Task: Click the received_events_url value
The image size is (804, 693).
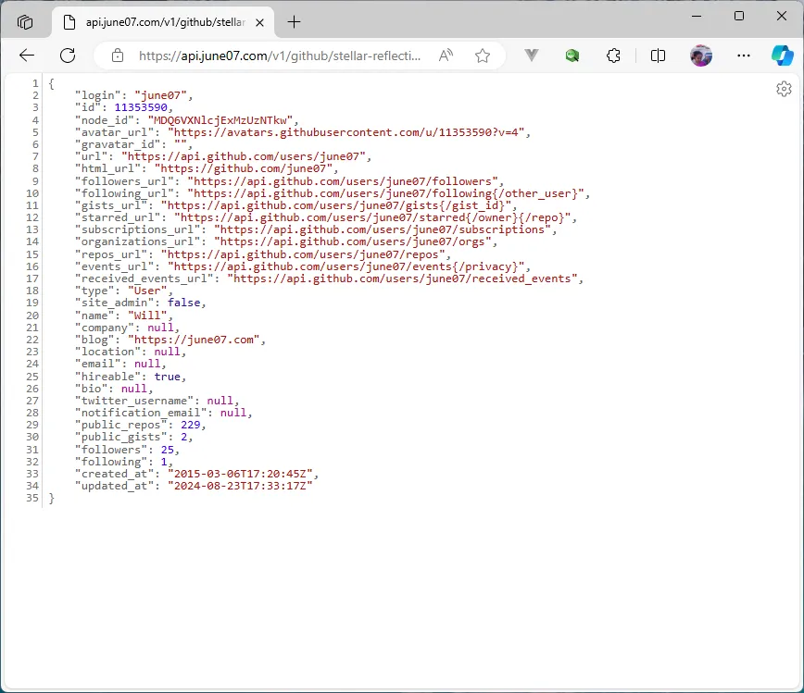Action: coord(402,278)
